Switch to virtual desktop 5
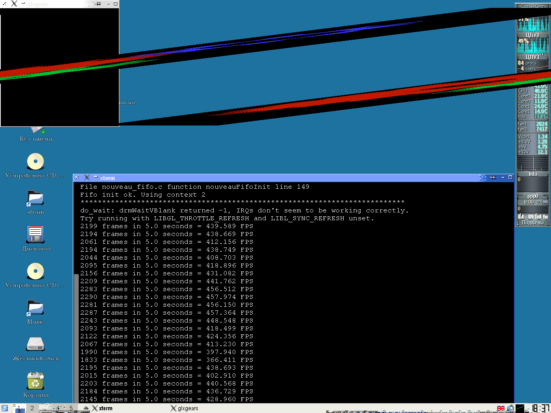The height and width of the screenshot is (413, 551). 71,408
